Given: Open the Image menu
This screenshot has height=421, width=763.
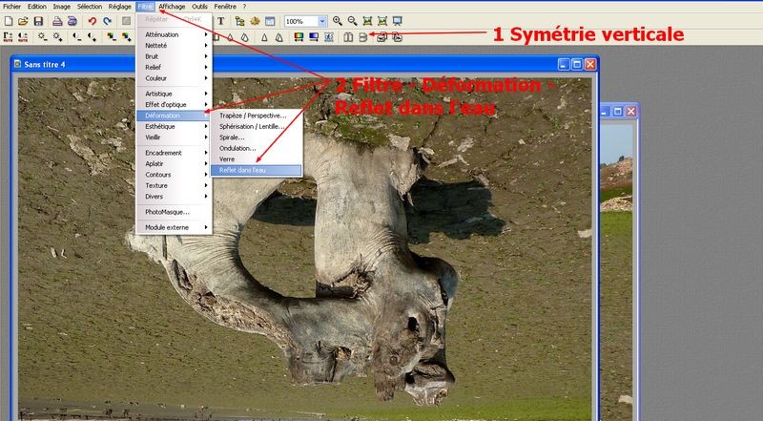Looking at the screenshot, I should point(61,6).
